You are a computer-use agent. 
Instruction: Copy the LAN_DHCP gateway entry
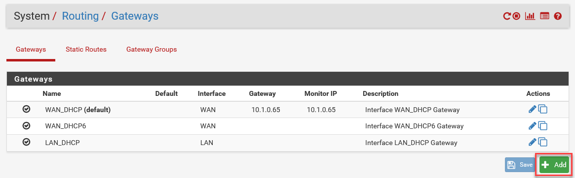[x=543, y=142]
